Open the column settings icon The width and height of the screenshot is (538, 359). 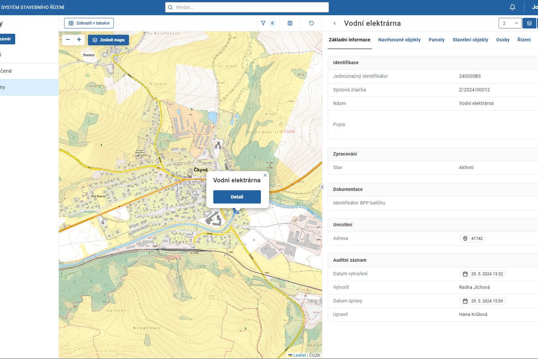coord(290,23)
